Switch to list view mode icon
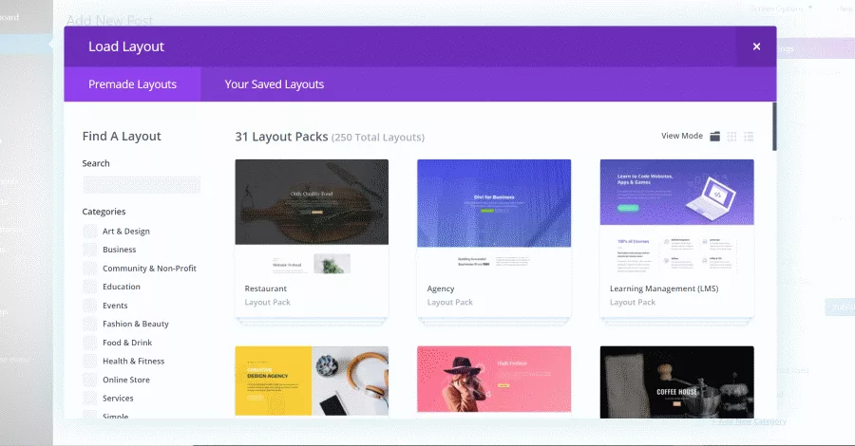 (x=749, y=136)
